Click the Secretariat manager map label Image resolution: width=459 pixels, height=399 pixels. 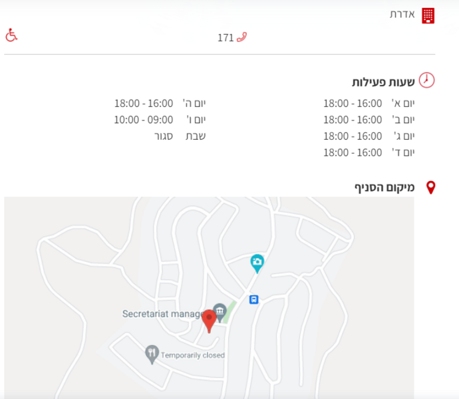[x=162, y=314]
